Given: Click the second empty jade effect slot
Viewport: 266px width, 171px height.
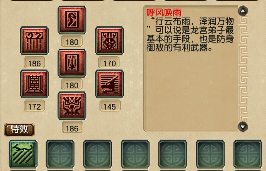Looking at the screenshot, I should (60, 154).
